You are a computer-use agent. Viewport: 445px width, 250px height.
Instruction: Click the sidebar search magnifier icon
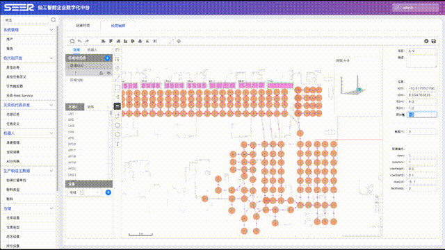[x=53, y=20]
